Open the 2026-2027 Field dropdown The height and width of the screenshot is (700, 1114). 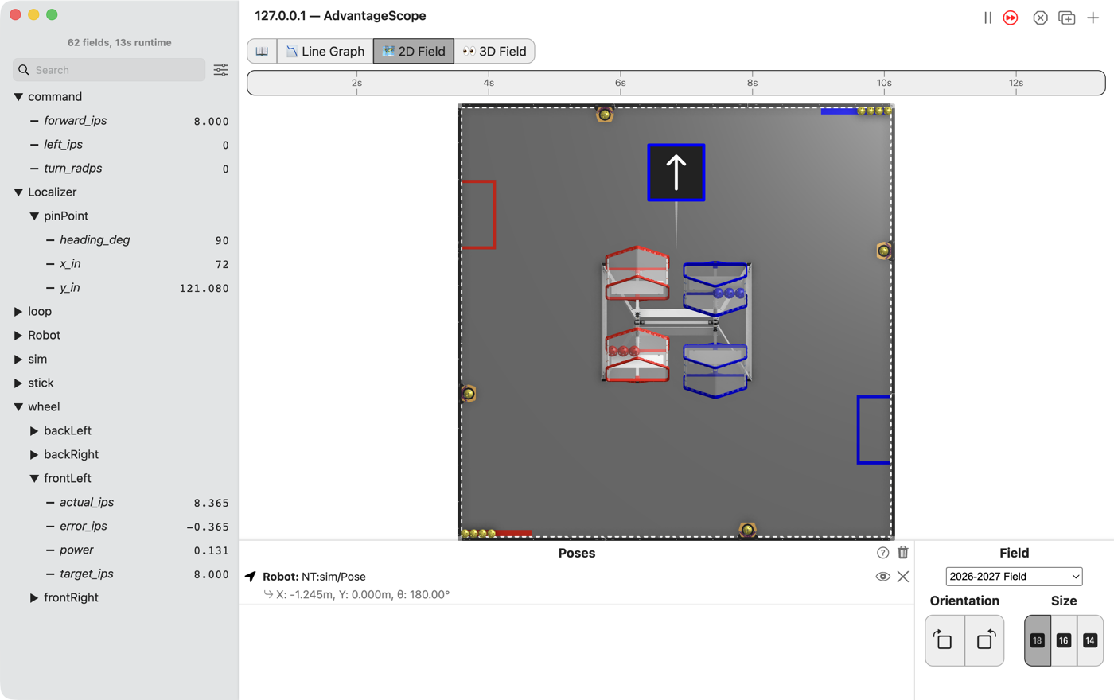click(1014, 577)
